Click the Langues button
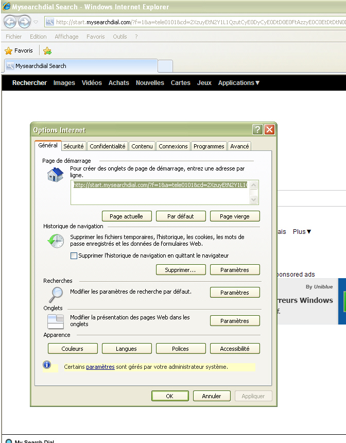The width and height of the screenshot is (346, 443). (x=127, y=349)
